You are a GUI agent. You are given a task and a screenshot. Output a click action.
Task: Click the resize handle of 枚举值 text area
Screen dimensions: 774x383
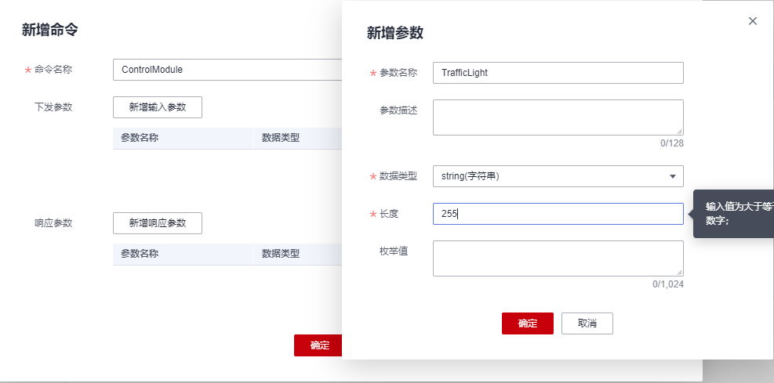[679, 272]
